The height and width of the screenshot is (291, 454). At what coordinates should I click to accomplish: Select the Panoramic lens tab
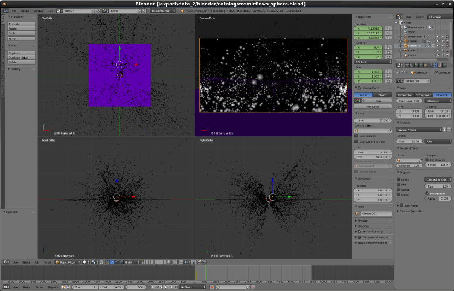point(442,95)
